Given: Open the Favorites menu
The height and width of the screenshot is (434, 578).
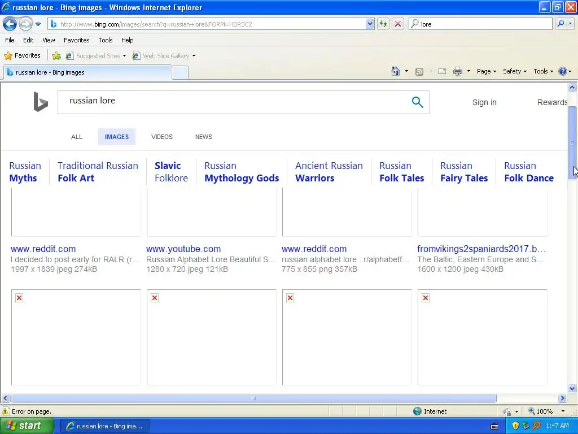Looking at the screenshot, I should coord(76,40).
